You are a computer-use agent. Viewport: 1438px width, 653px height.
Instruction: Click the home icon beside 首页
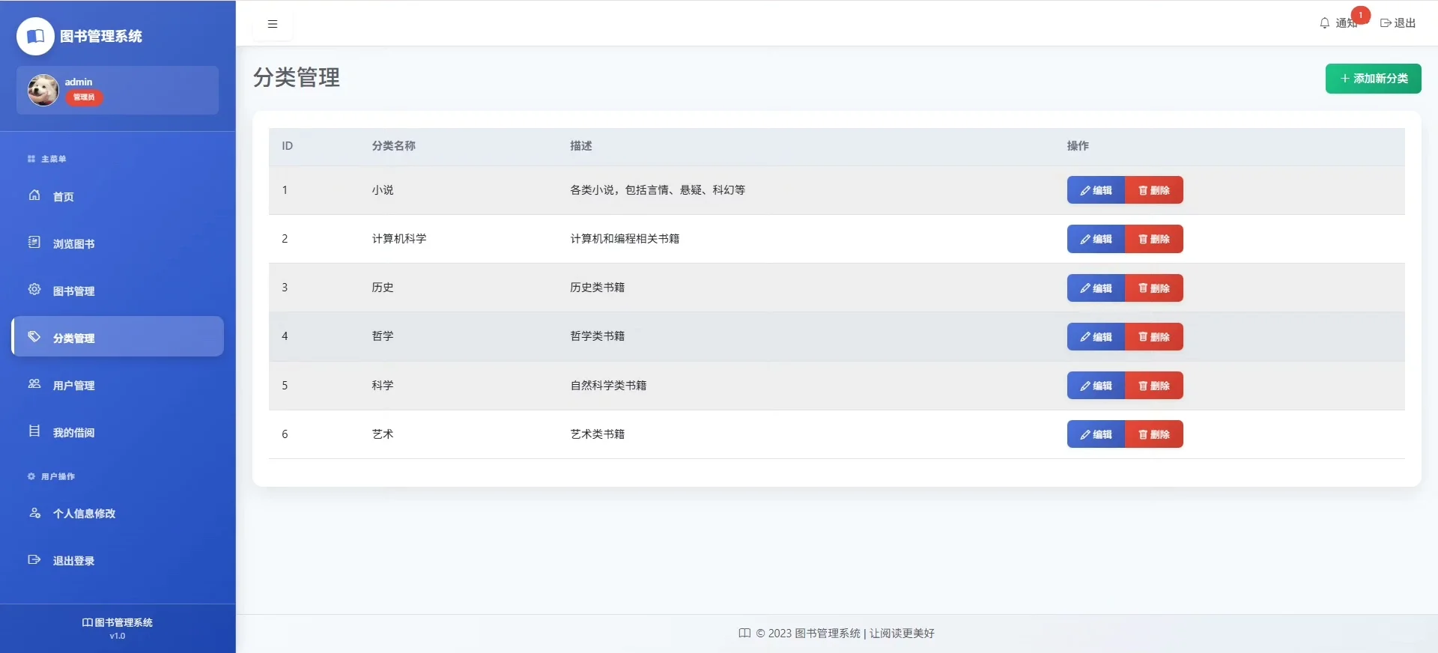pyautogui.click(x=34, y=195)
